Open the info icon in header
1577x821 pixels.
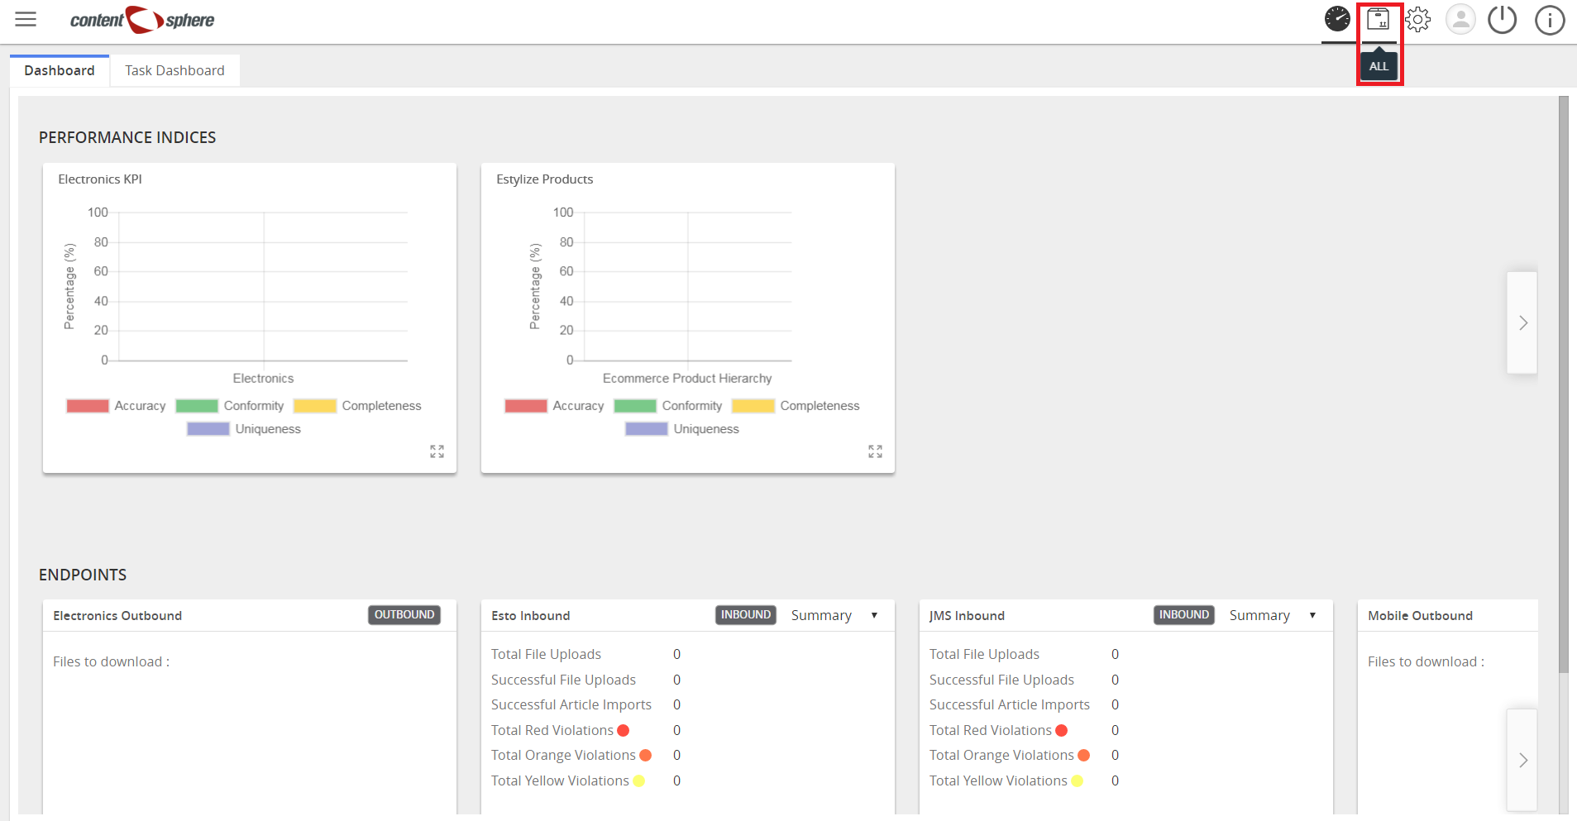[1550, 20]
